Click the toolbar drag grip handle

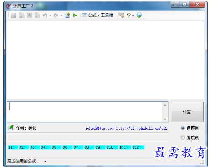pos(8,15)
